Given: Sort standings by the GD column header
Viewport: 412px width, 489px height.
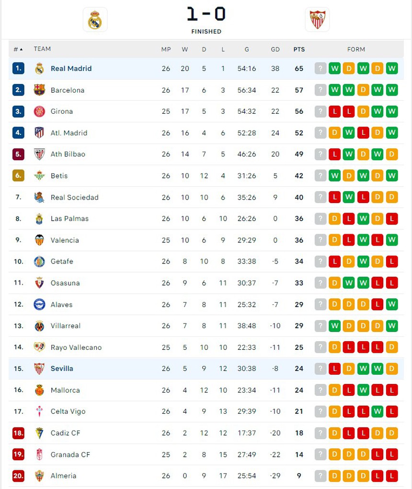Looking at the screenshot, I should (275, 49).
